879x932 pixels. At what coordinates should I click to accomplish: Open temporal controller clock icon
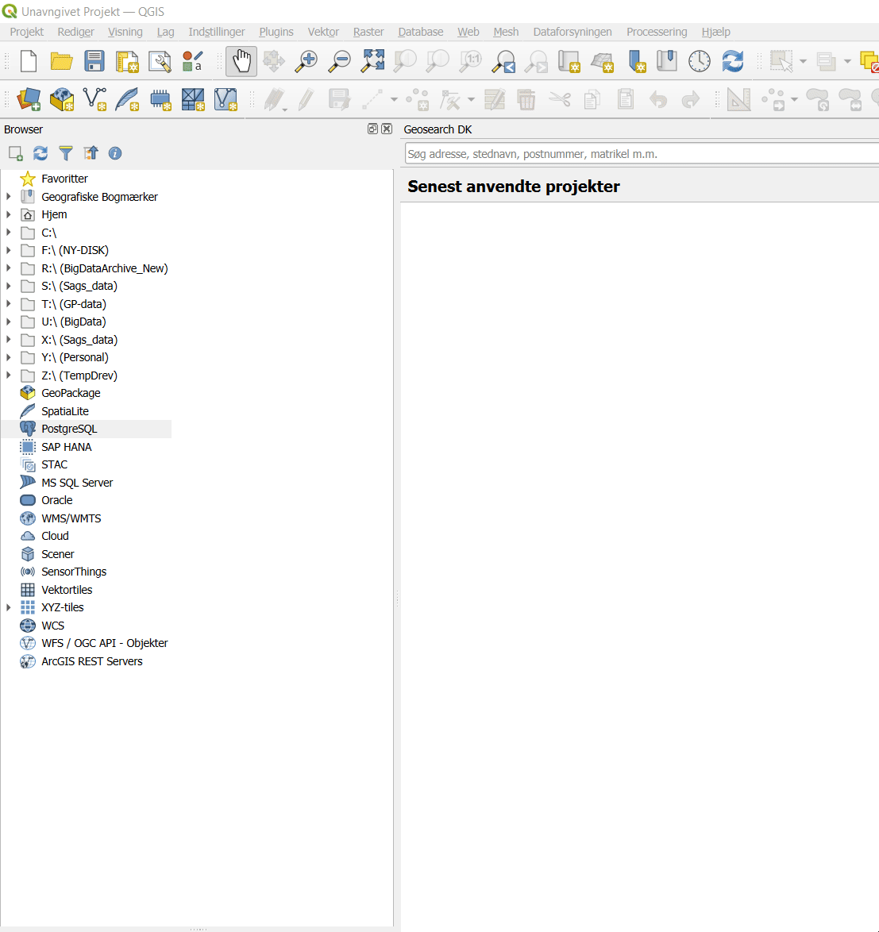tap(700, 61)
